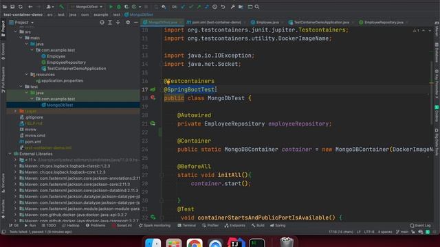Click run test gutter icon on line 32
Image resolution: width=440 pixels, height=247 pixels.
click(153, 217)
